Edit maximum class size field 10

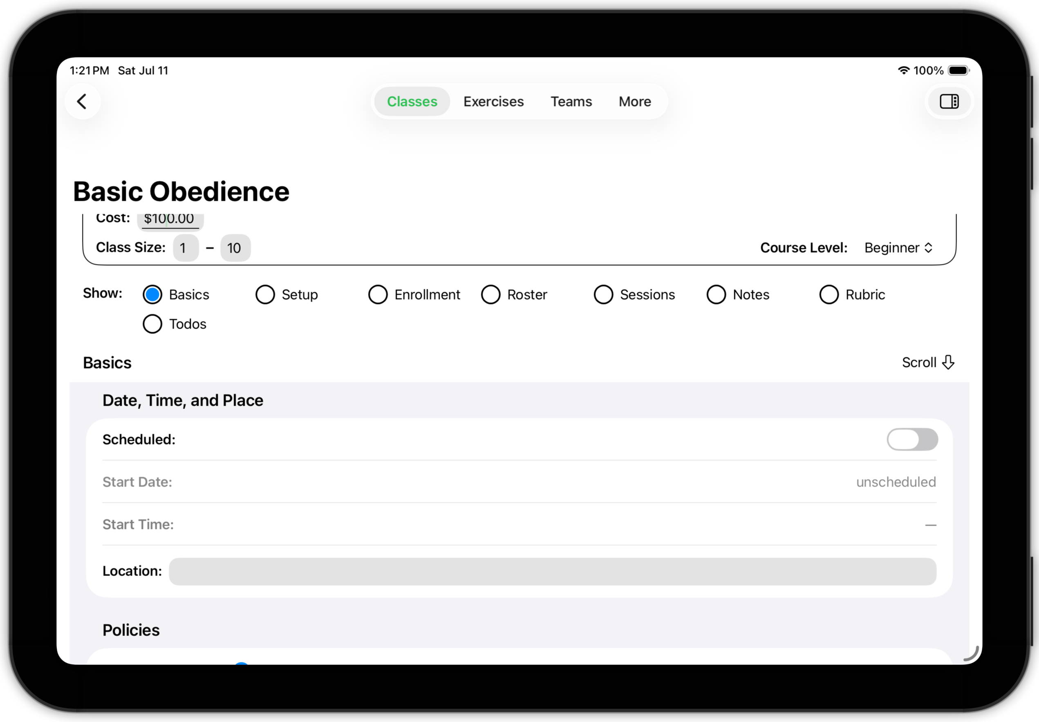(235, 248)
